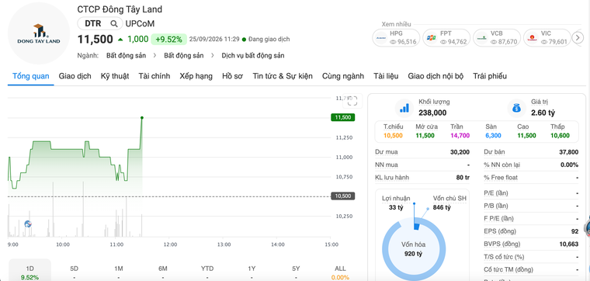Viewport: 590px width, 281px height.
Task: Click the BVPS (đồng) row label
Action: 501,244
